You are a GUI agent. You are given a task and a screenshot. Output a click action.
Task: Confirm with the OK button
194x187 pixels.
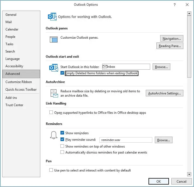click(x=159, y=181)
